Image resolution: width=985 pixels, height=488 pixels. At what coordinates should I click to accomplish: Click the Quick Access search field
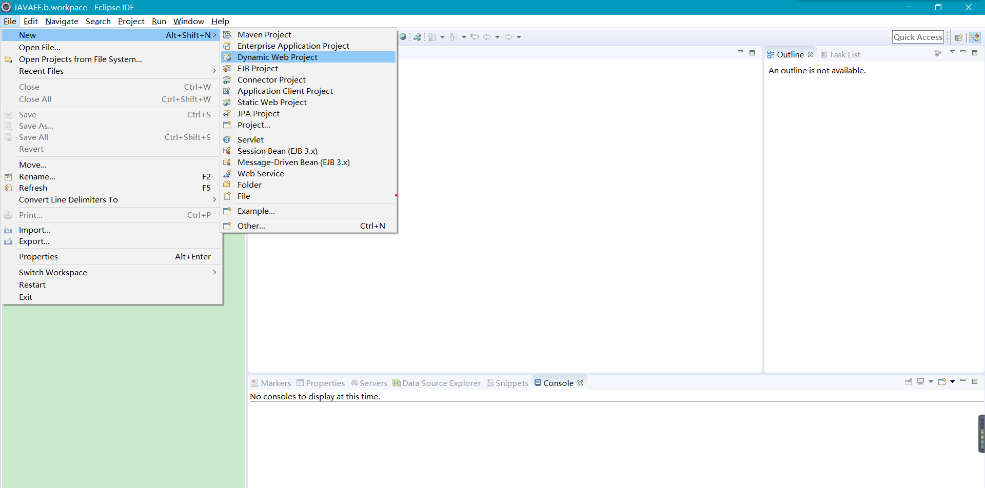[x=918, y=37]
